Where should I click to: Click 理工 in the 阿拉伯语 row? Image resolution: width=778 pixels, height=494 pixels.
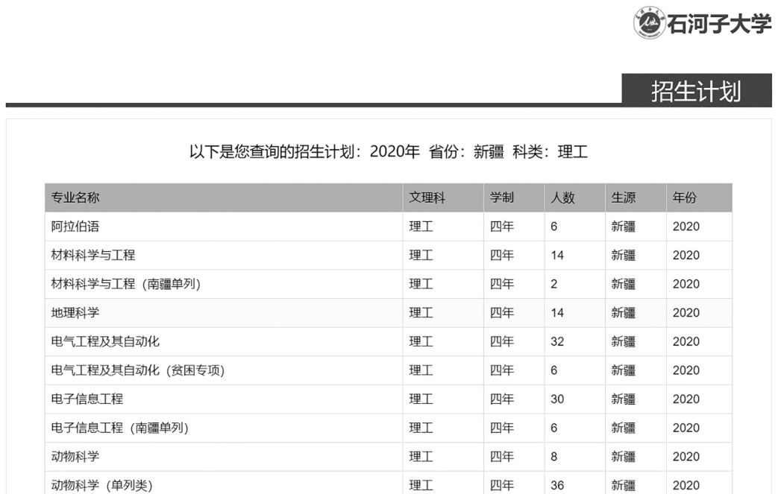tap(421, 227)
